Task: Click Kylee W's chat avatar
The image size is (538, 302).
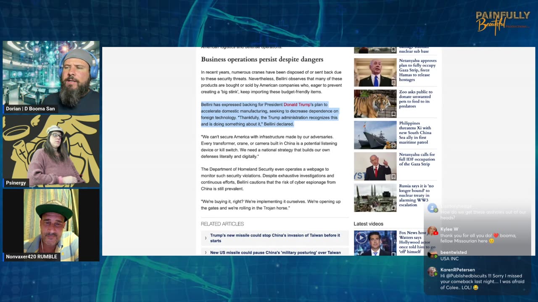Action: click(432, 232)
